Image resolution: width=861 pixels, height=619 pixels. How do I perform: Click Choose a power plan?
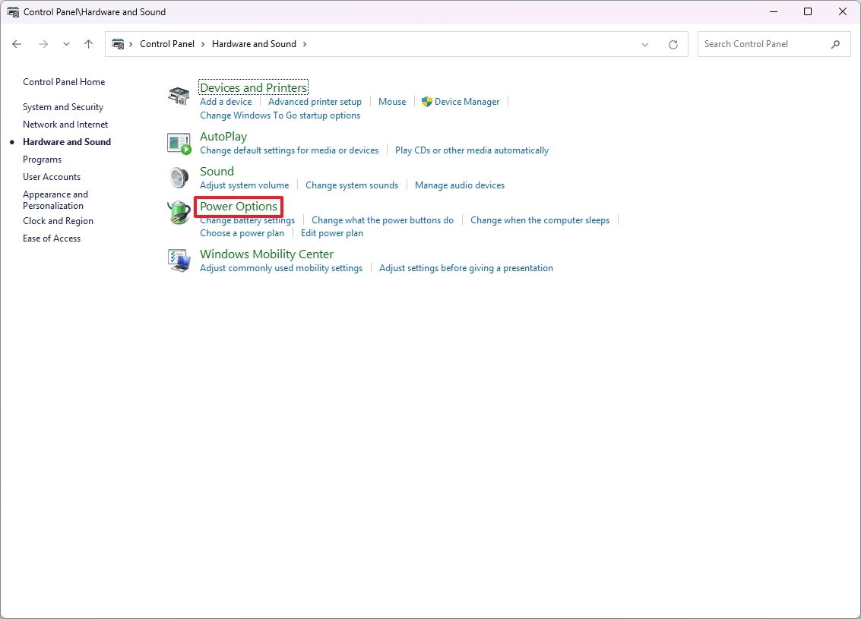[242, 233]
